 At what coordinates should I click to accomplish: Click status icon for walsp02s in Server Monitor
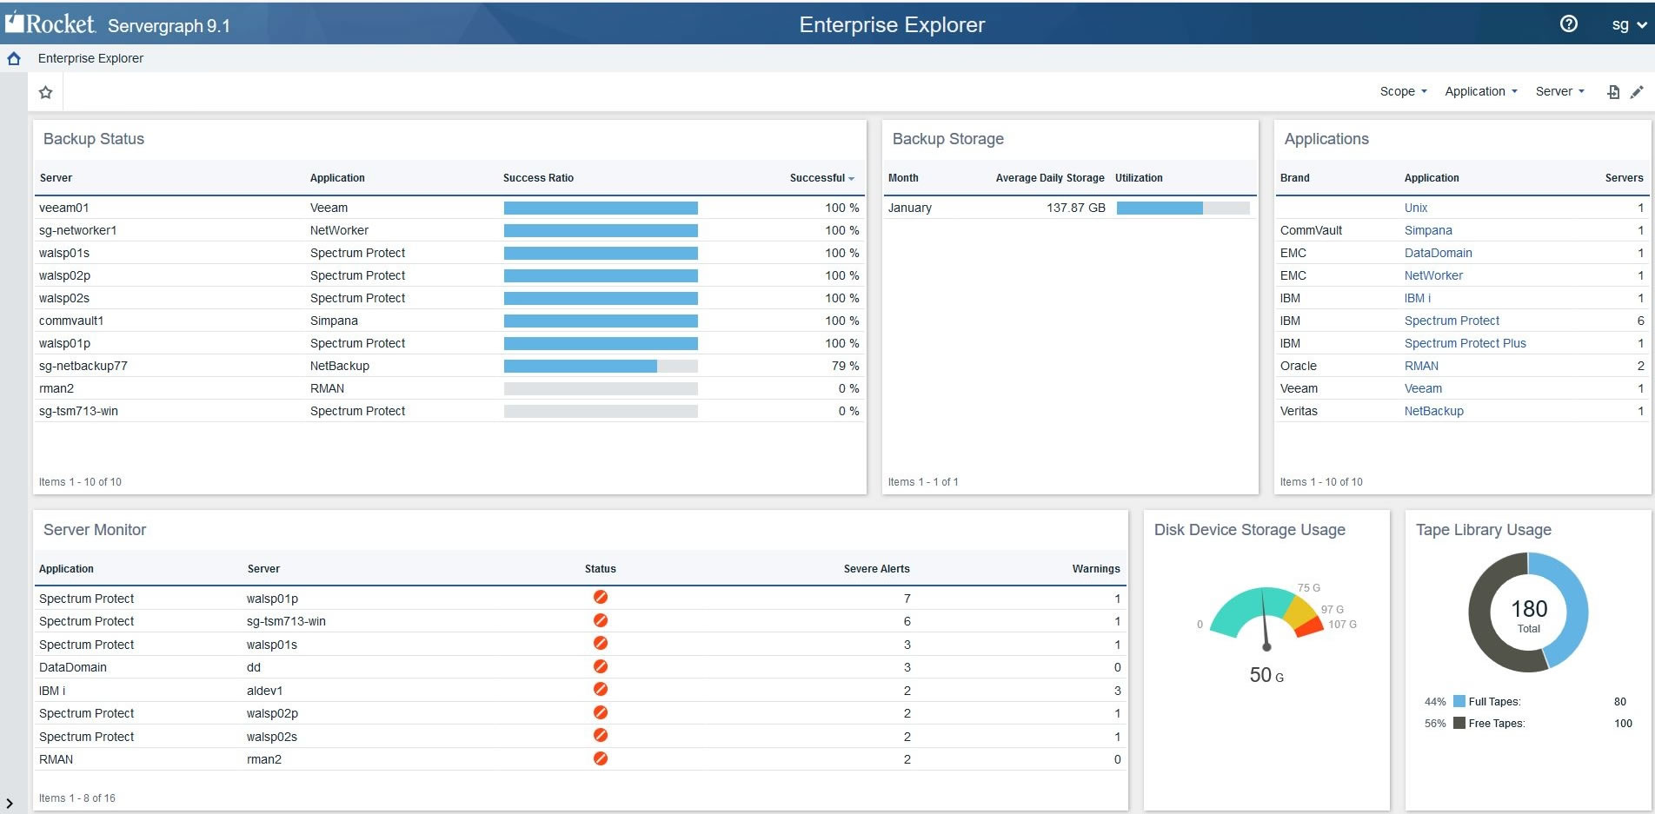coord(600,736)
